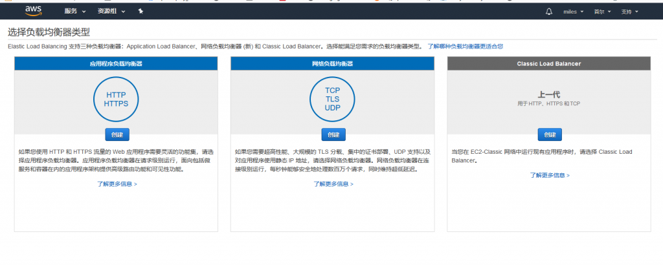Screen dimensions: 663x265
Task: Expand the 服务 services menu
Action: pyautogui.click(x=75, y=12)
